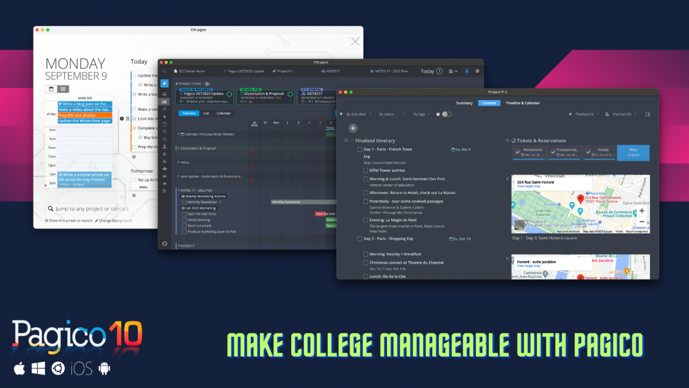Check the Start the task force box

tap(184, 214)
